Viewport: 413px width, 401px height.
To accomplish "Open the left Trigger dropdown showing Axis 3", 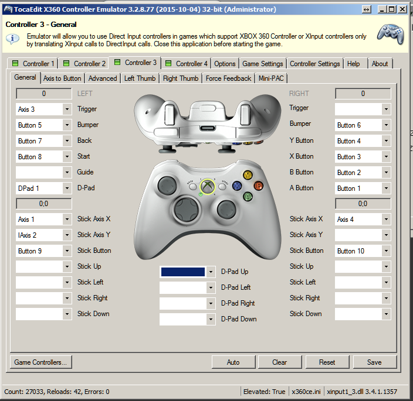I will [43, 109].
